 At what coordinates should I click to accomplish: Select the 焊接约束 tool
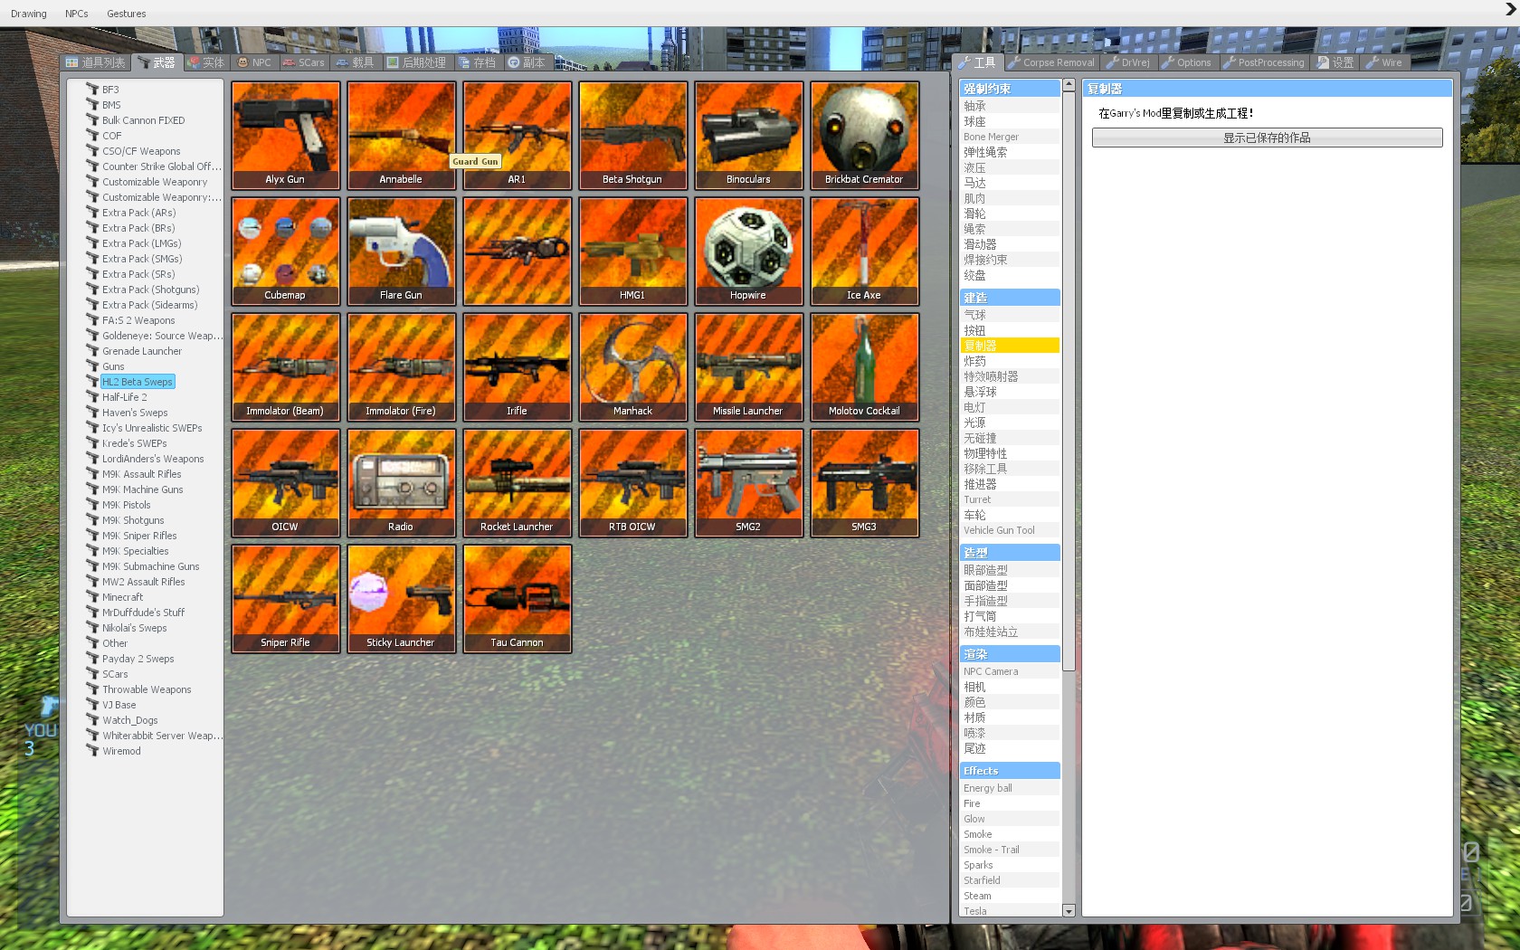coord(1010,260)
